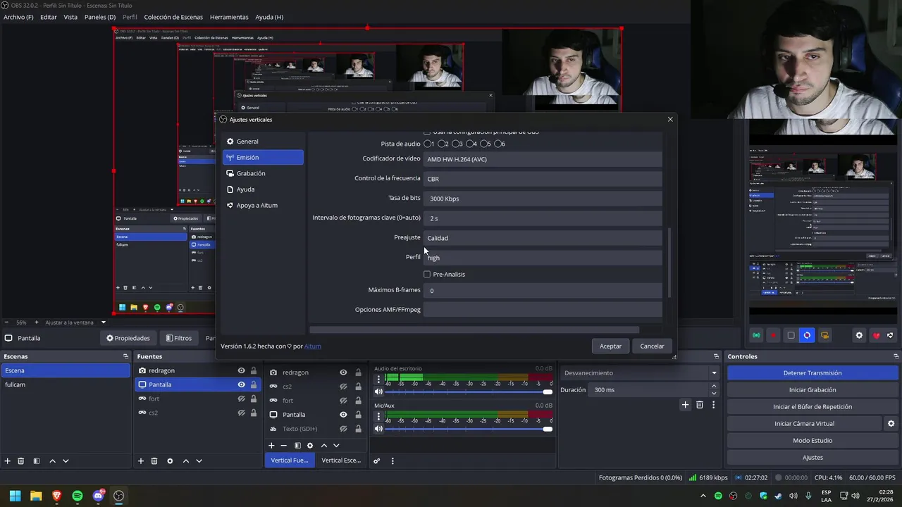Click vertical canvas record red dot icon
902x507 pixels.
coord(773,335)
